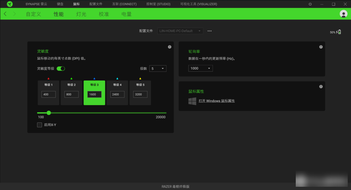Toggle the 灵敏度等级 switch

[x=61, y=69]
